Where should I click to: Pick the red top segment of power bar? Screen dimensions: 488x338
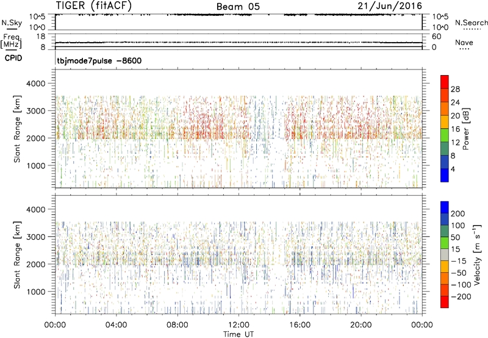click(x=445, y=82)
